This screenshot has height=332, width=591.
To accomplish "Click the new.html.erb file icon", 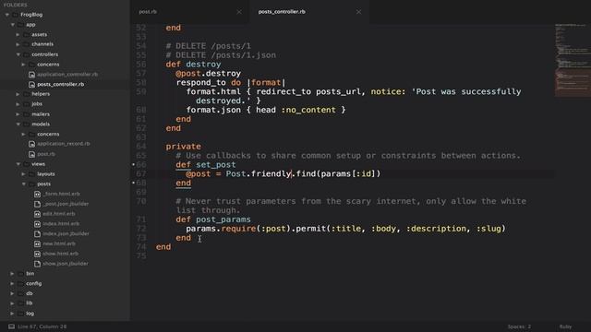I will point(37,243).
